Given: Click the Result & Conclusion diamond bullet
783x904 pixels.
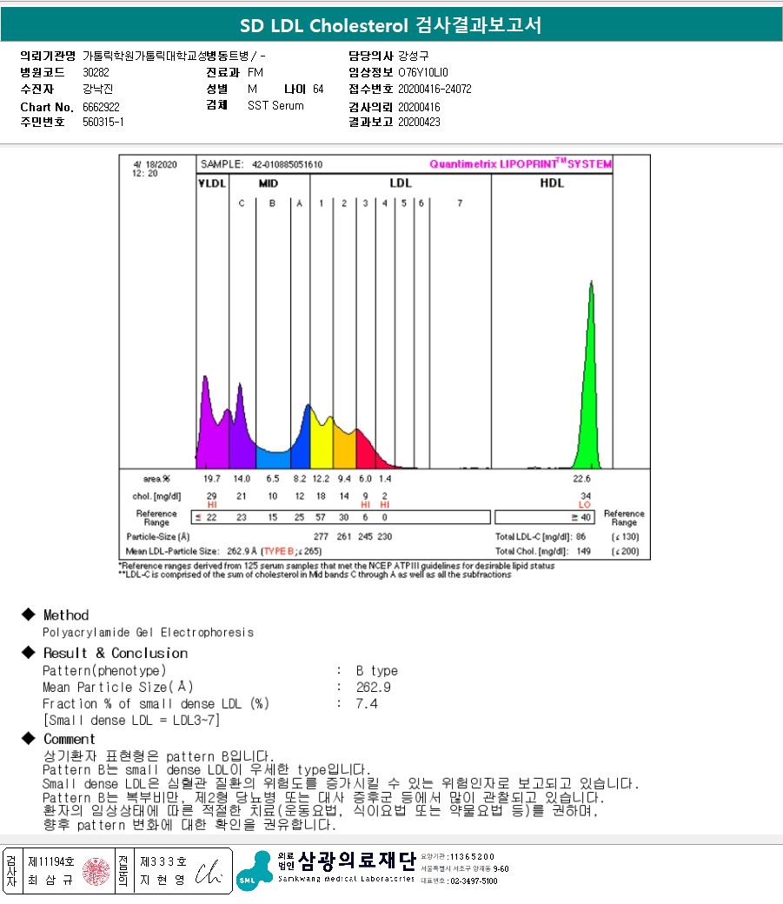Looking at the screenshot, I should point(29,653).
